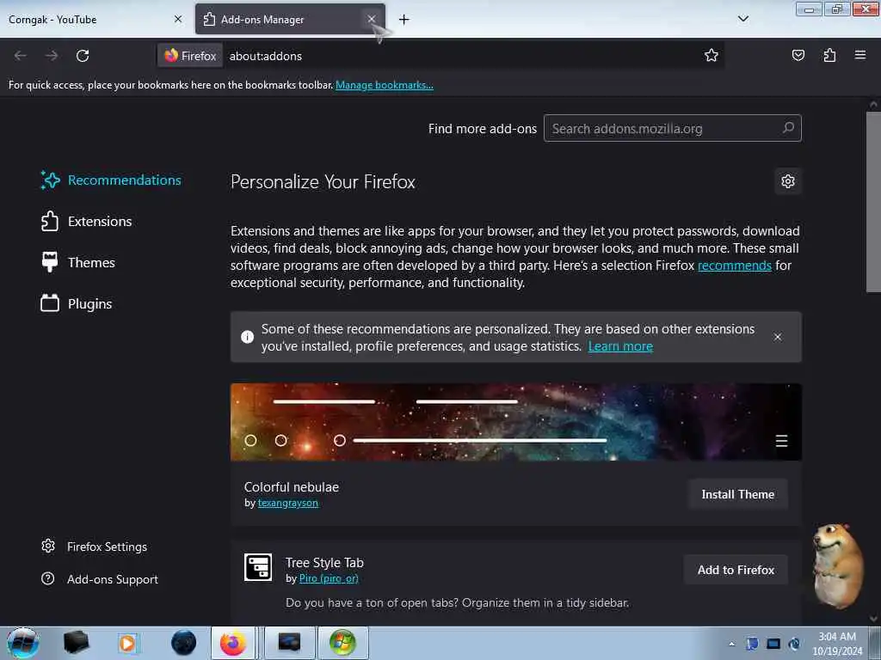Open the black box taskbar icon

click(x=76, y=643)
